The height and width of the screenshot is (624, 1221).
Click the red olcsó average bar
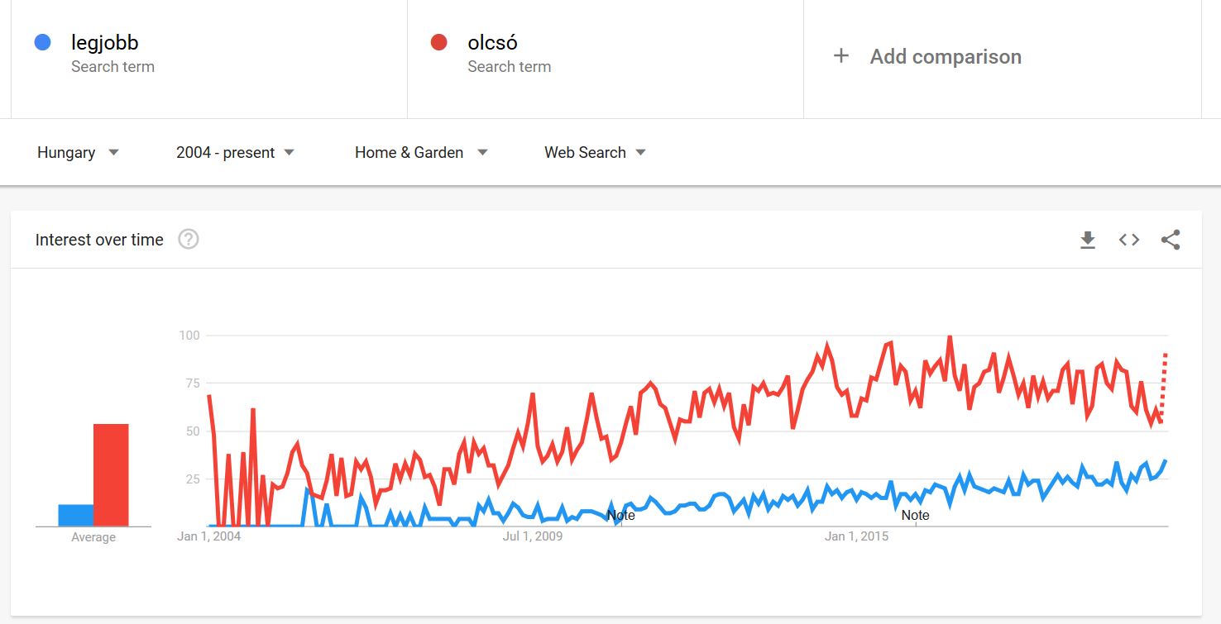pos(111,475)
